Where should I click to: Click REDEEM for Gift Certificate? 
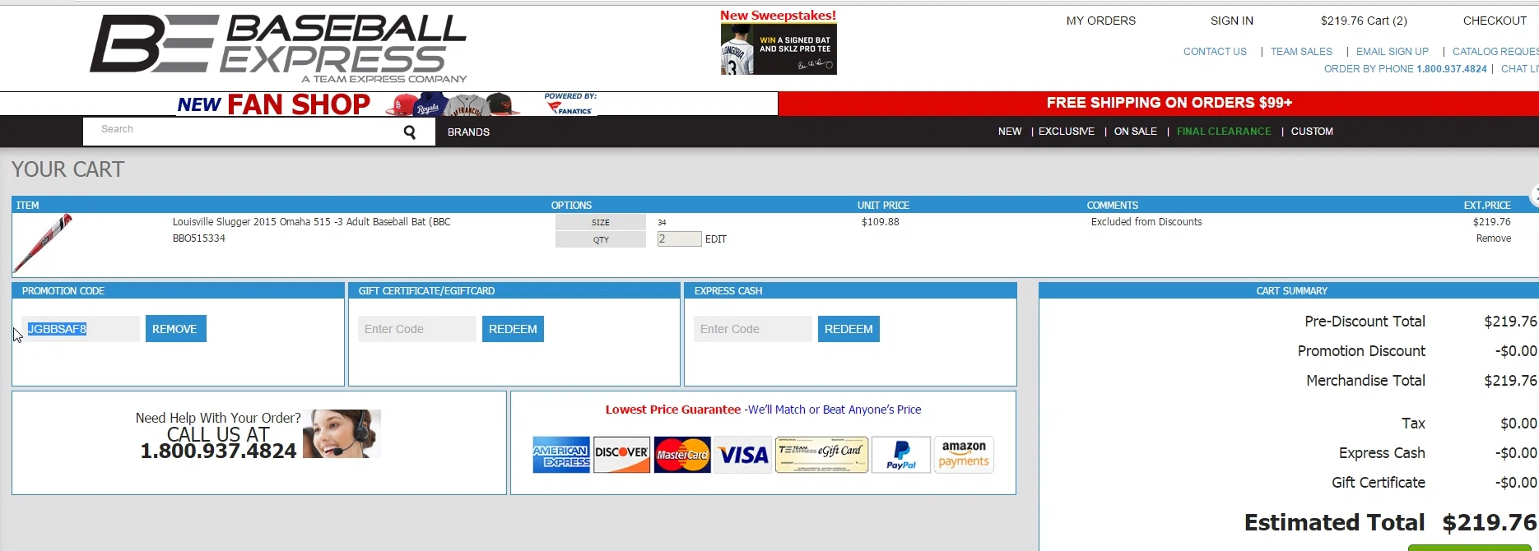(513, 329)
